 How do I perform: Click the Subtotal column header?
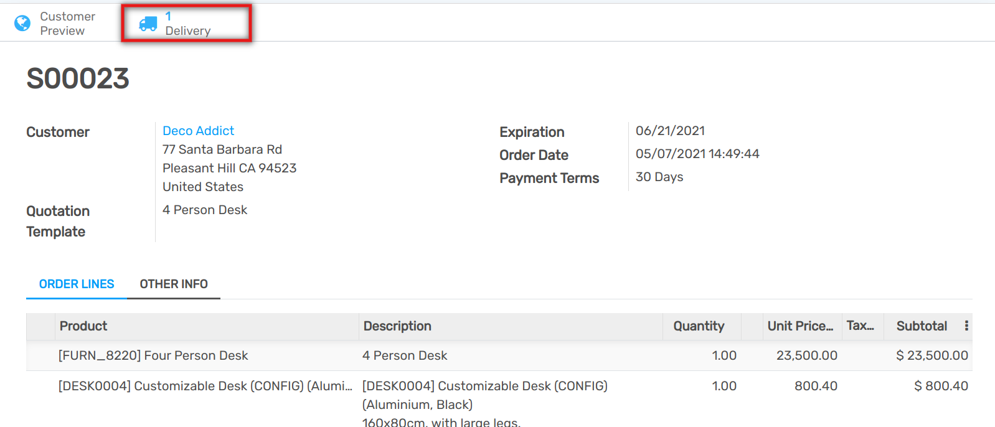922,326
